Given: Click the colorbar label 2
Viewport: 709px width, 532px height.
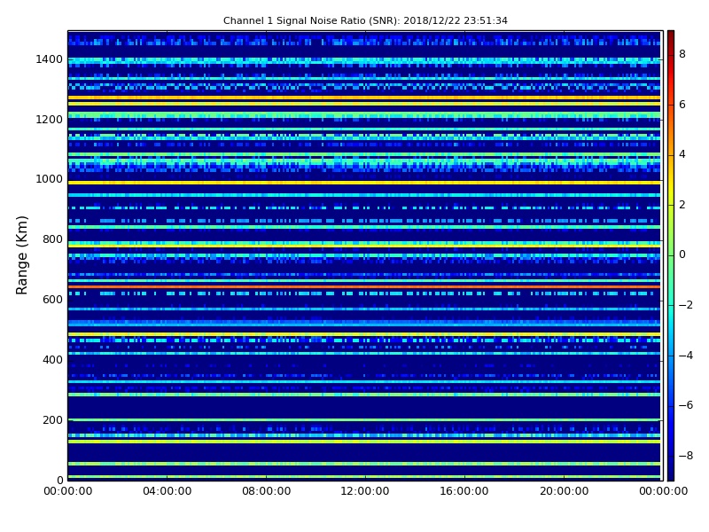Looking at the screenshot, I should pos(682,205).
